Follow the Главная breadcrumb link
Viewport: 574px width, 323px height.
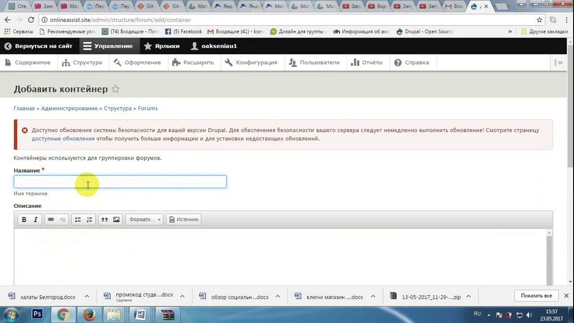point(24,108)
